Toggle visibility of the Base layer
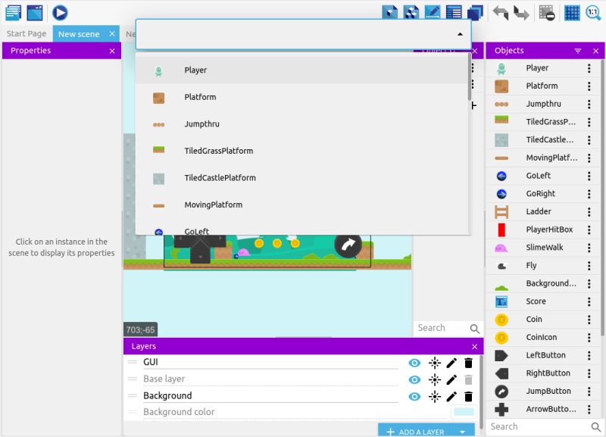This screenshot has width=606, height=437. (x=414, y=379)
